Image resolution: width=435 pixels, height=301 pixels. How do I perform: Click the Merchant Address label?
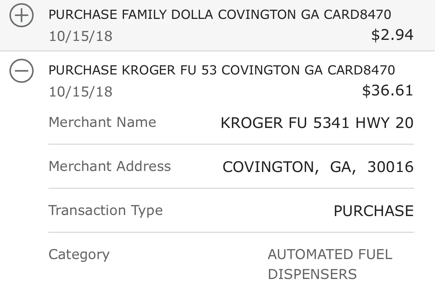click(110, 166)
